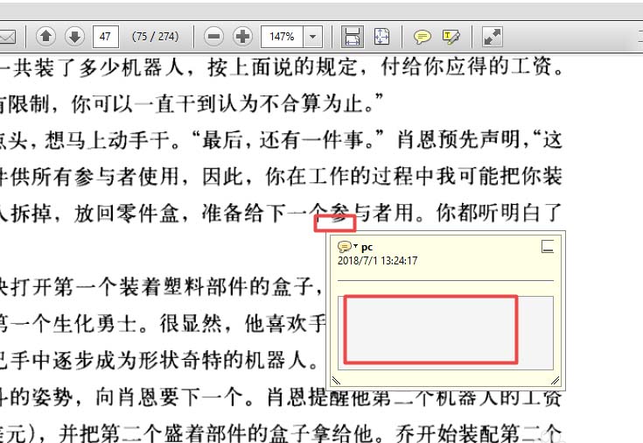Click the fit-page view icon
The height and width of the screenshot is (443, 643).
(x=381, y=37)
